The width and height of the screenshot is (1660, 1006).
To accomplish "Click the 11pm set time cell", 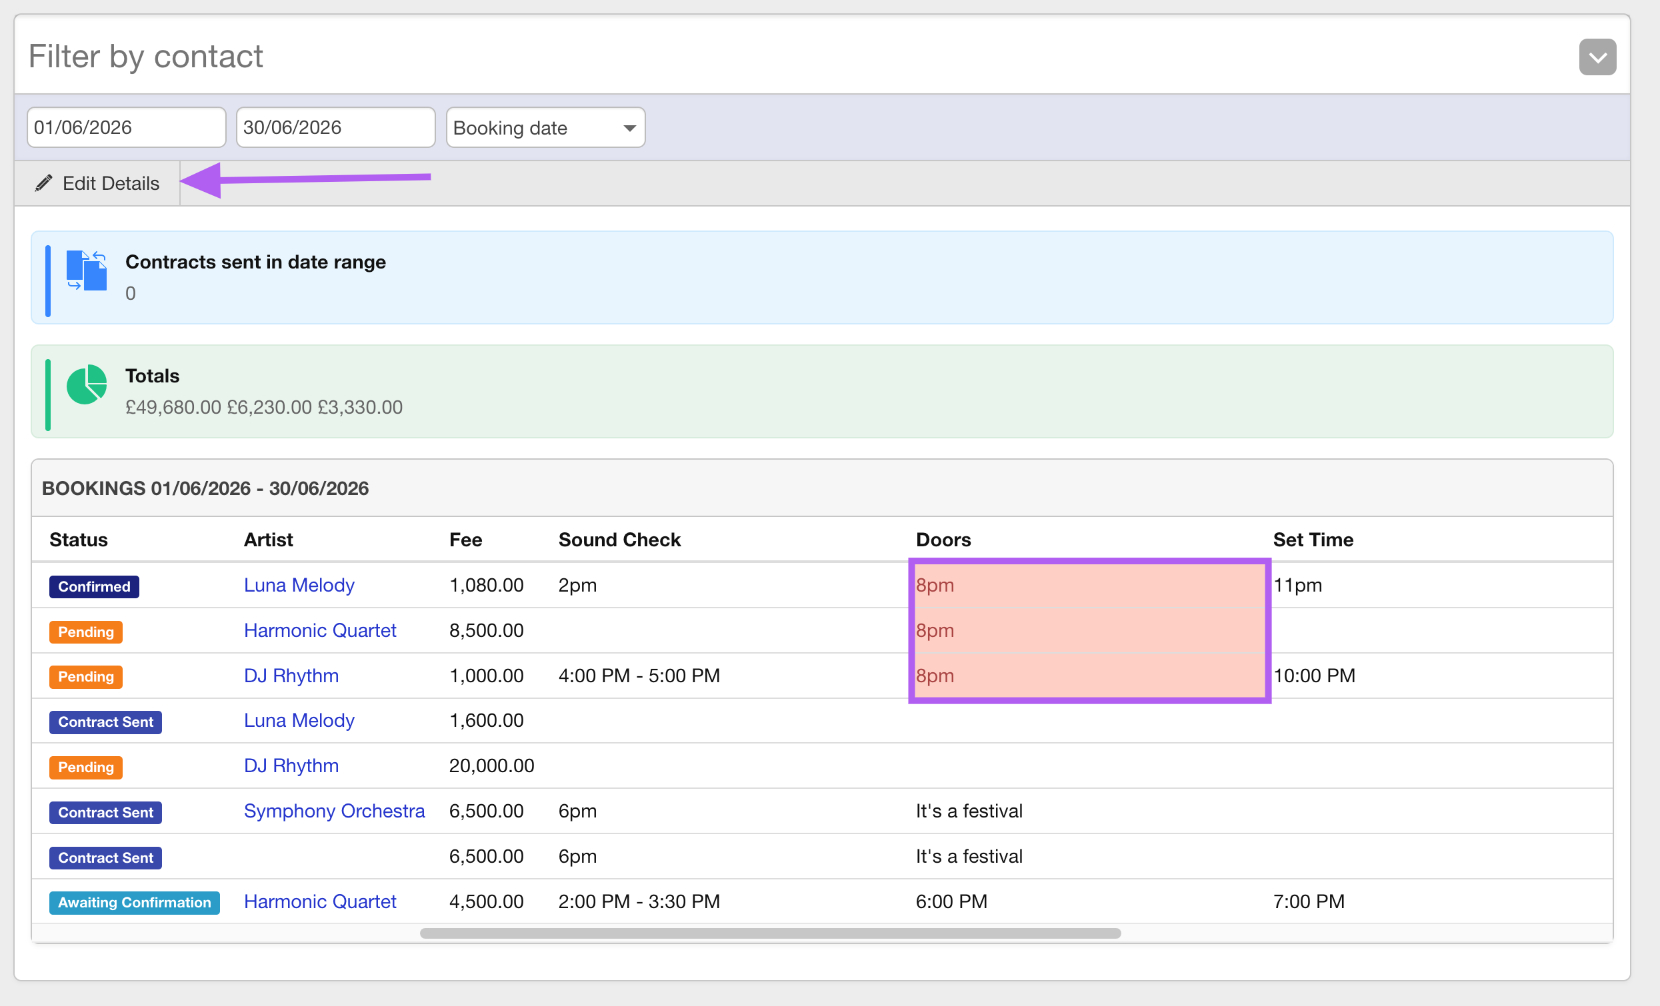I will [1297, 585].
